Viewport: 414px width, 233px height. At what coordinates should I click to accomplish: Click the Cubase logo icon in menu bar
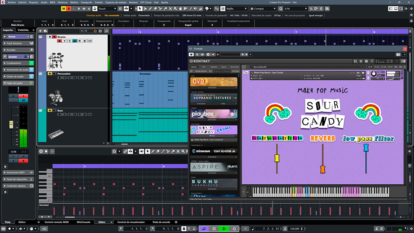(x=3, y=2)
